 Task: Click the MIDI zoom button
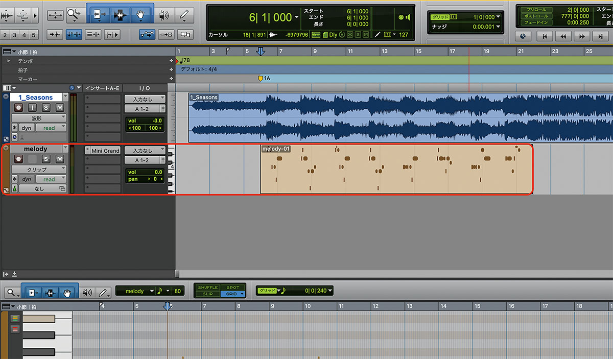click(23, 16)
